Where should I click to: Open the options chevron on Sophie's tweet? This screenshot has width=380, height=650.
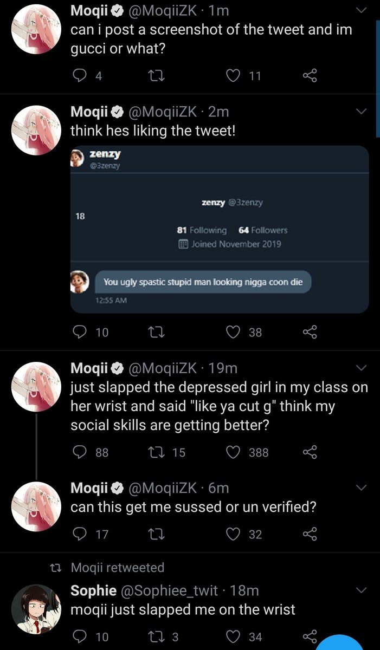[x=360, y=589]
